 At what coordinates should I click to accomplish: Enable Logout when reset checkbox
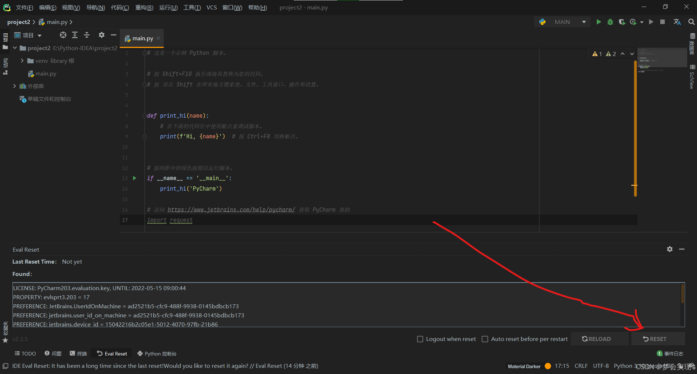point(420,339)
